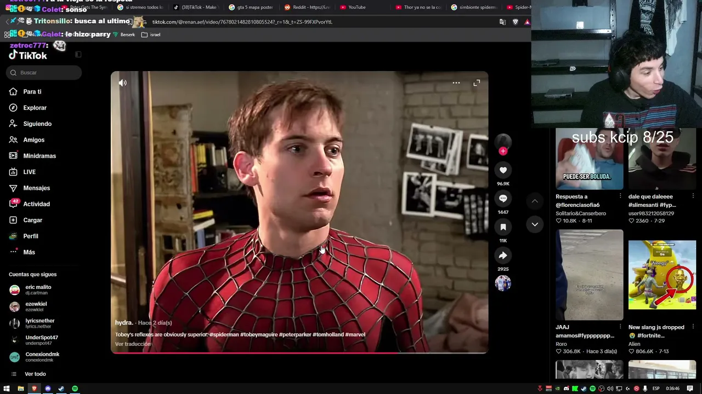Image resolution: width=702 pixels, height=394 pixels.
Task: Click the #tomholland hashtag
Action: [x=328, y=334]
